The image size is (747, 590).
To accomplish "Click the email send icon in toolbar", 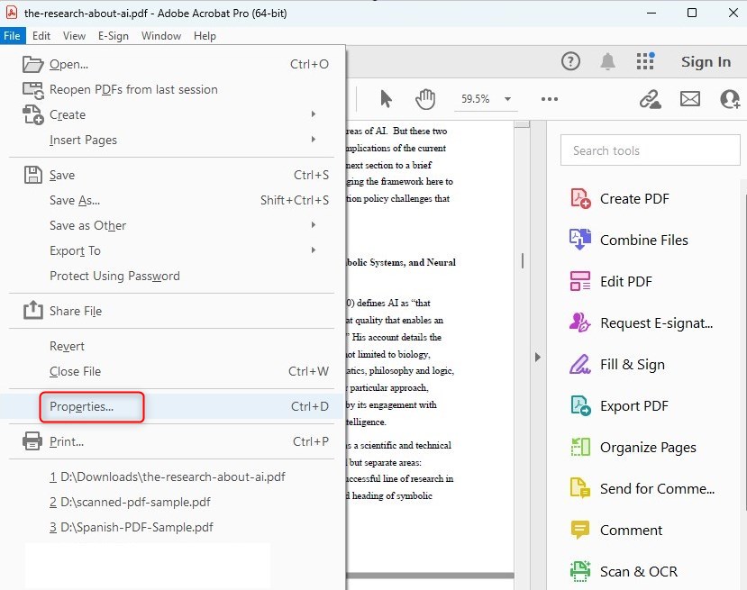I will point(690,99).
